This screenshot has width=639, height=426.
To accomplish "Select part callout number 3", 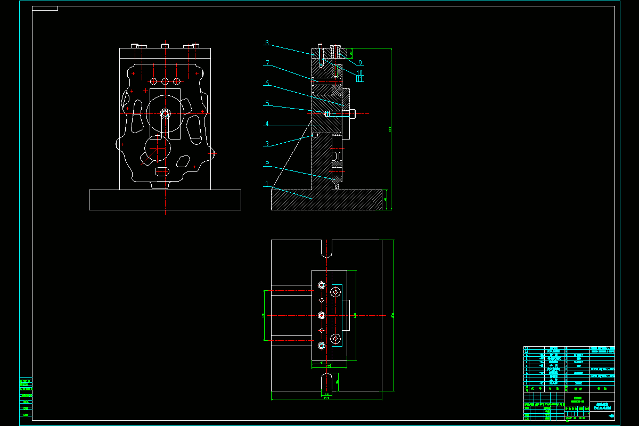I will click(x=267, y=144).
